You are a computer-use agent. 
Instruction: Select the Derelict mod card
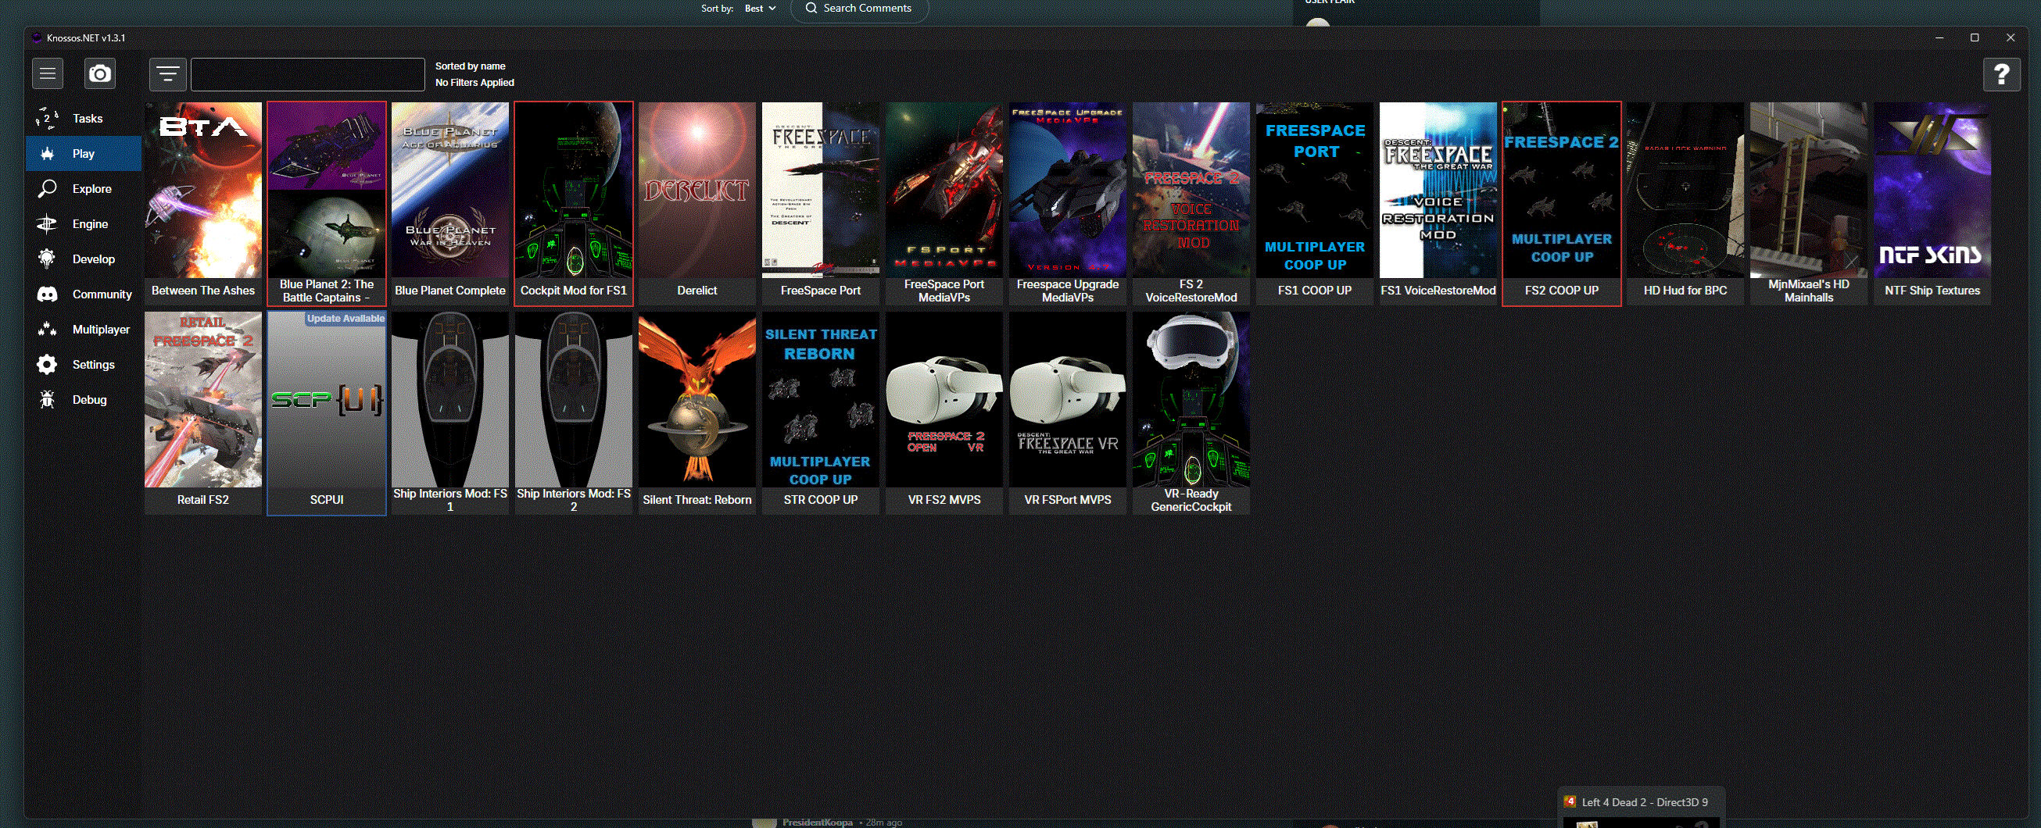tap(697, 203)
